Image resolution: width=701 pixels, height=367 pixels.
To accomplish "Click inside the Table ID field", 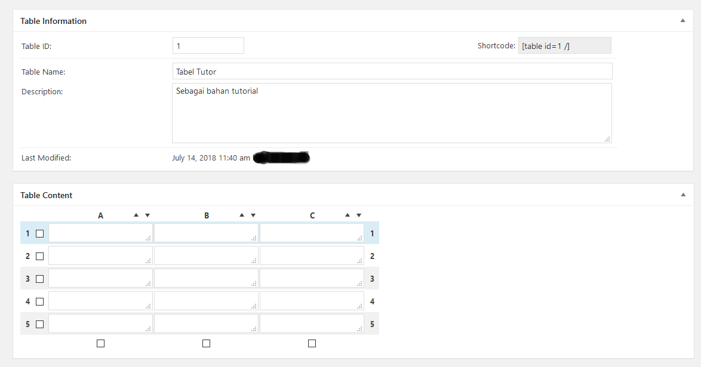I will tap(208, 45).
